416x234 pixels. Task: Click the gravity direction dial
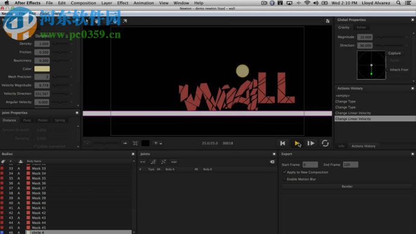tap(371, 65)
